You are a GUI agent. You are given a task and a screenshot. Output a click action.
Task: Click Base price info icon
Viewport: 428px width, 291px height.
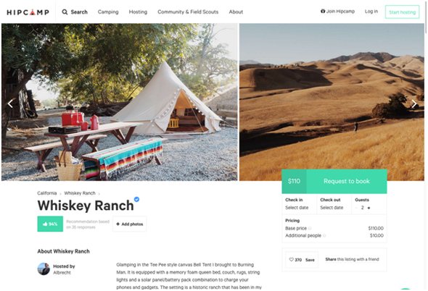310,228
